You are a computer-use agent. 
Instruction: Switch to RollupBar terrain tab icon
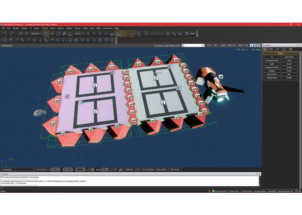(x=271, y=49)
